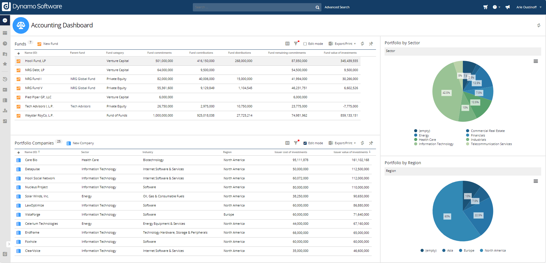The width and height of the screenshot is (546, 263).
Task: Open the Portfolio by Sector chart menu
Action: (x=536, y=61)
